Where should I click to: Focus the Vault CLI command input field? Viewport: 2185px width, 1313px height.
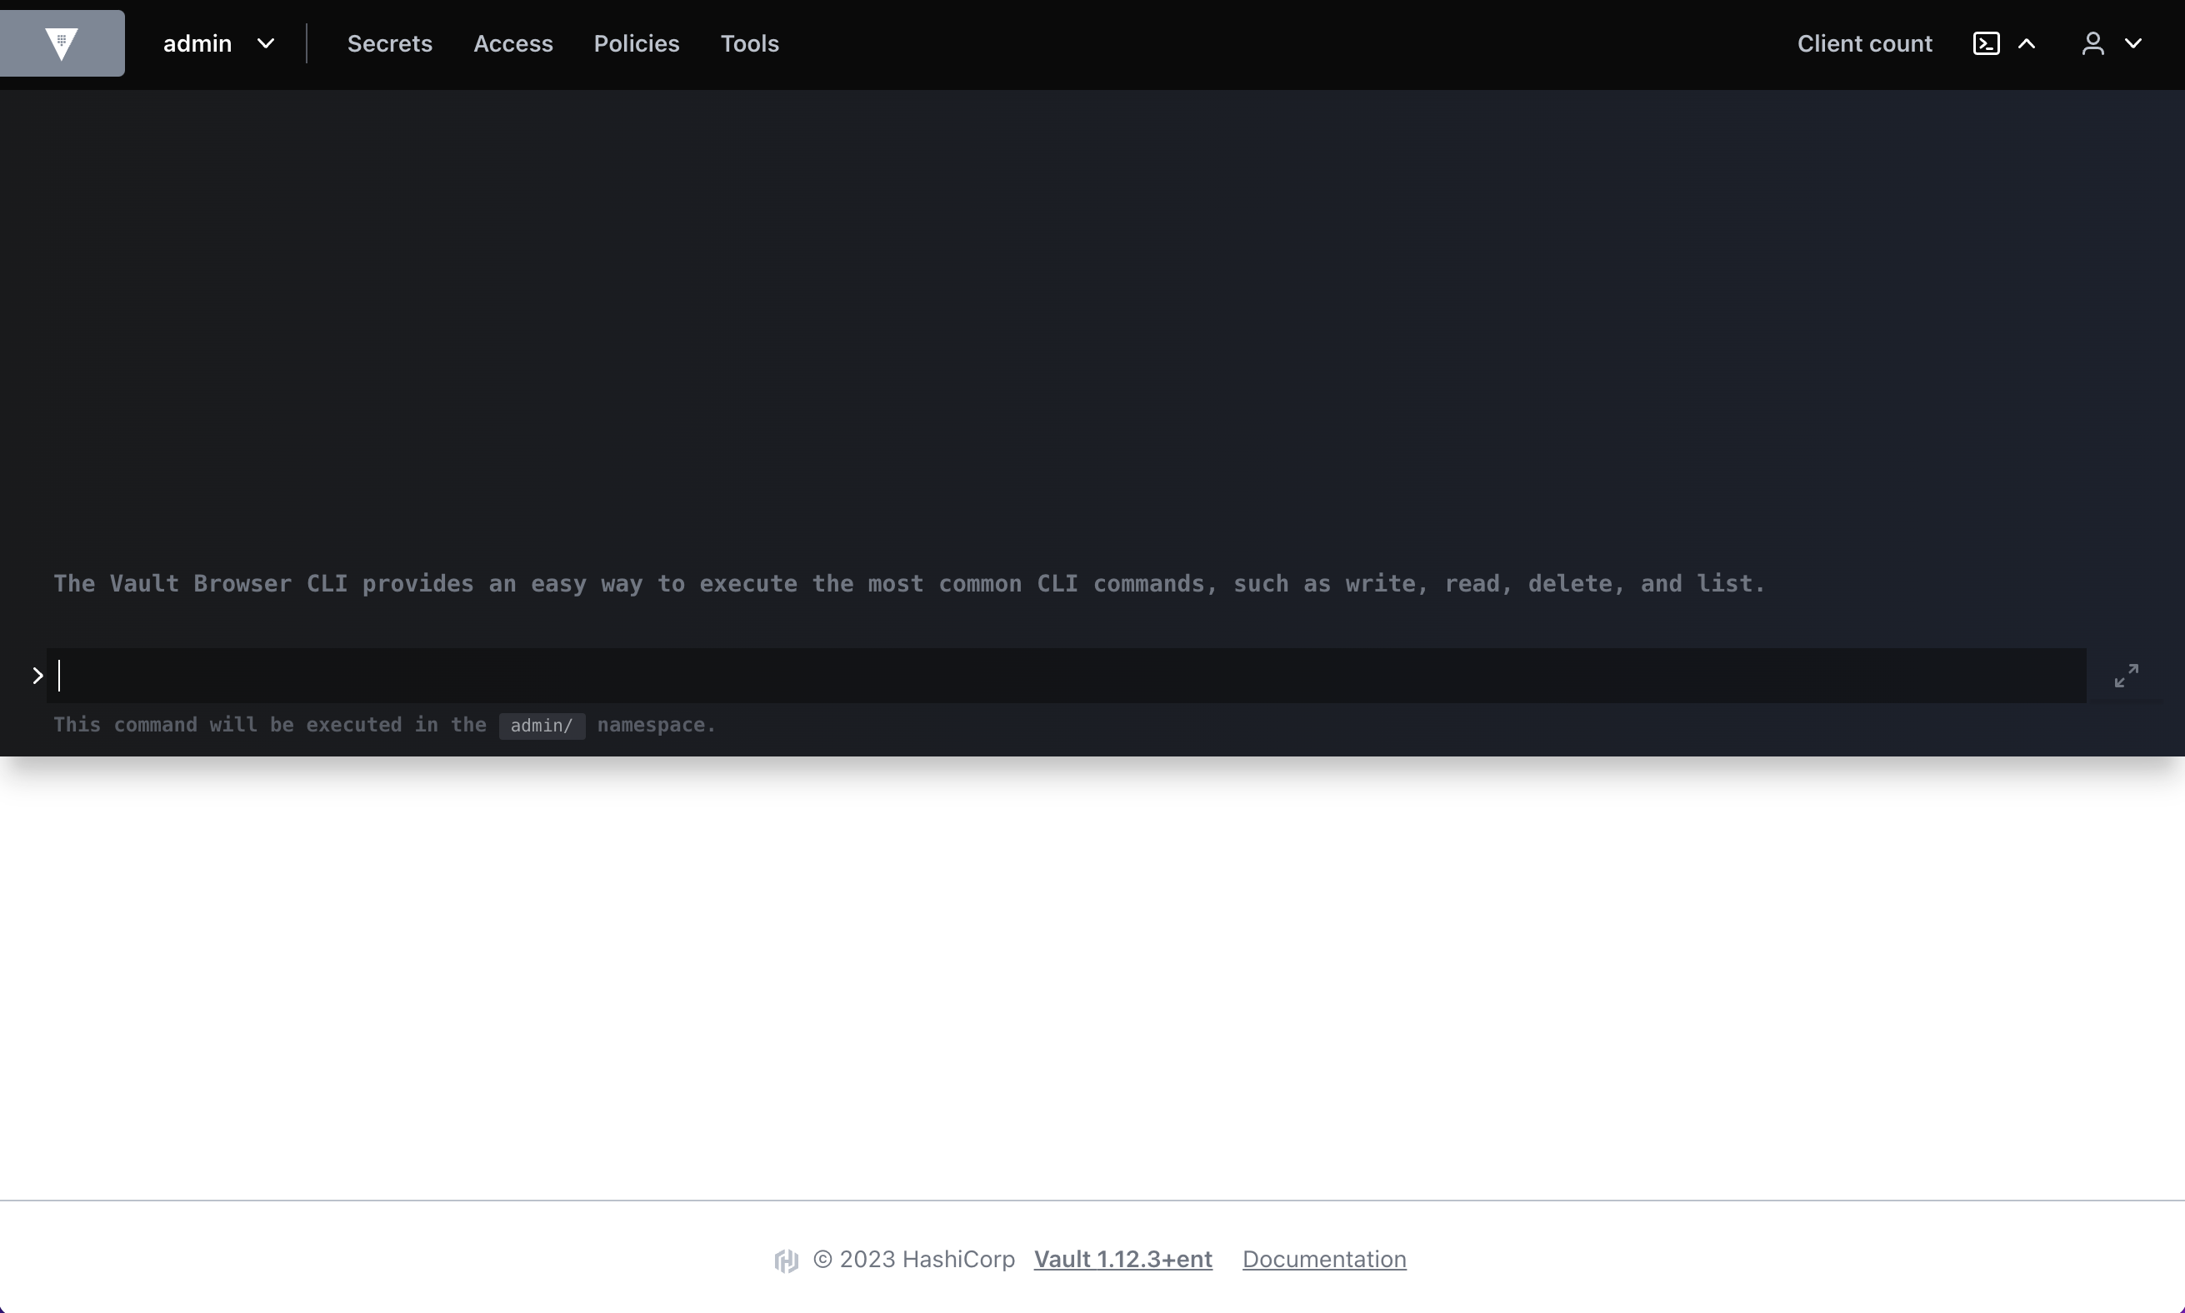pos(1067,676)
